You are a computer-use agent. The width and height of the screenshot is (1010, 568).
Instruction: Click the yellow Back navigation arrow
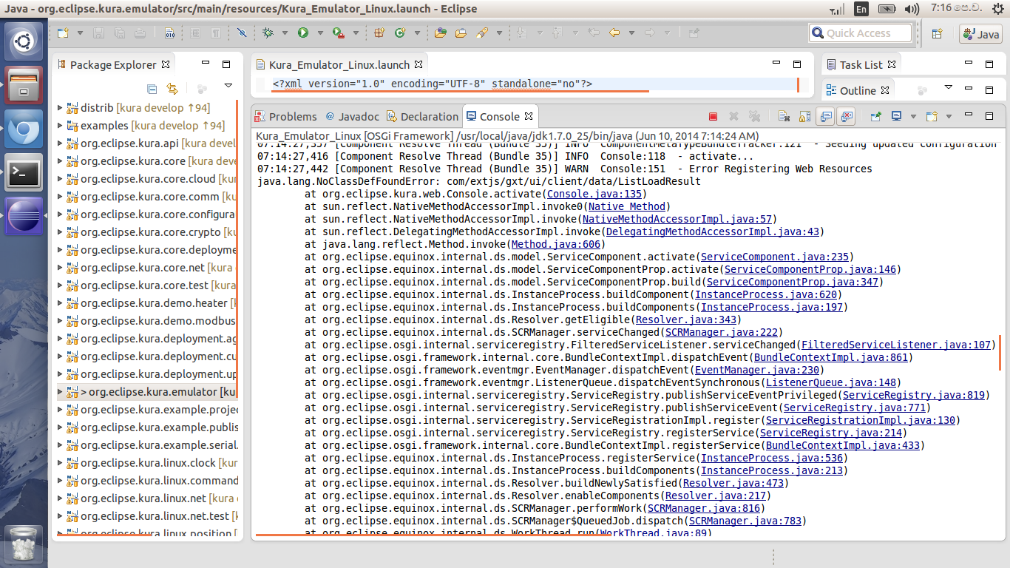pyautogui.click(x=614, y=33)
